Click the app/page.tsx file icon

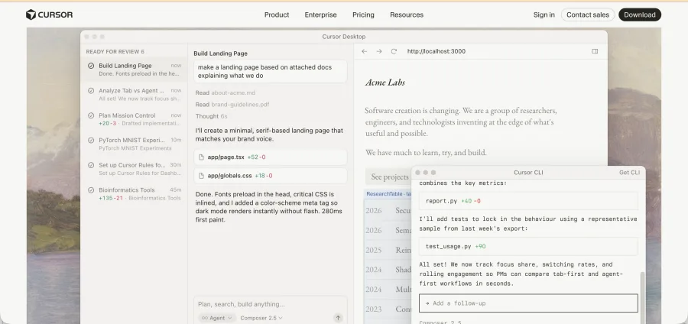pyautogui.click(x=201, y=157)
